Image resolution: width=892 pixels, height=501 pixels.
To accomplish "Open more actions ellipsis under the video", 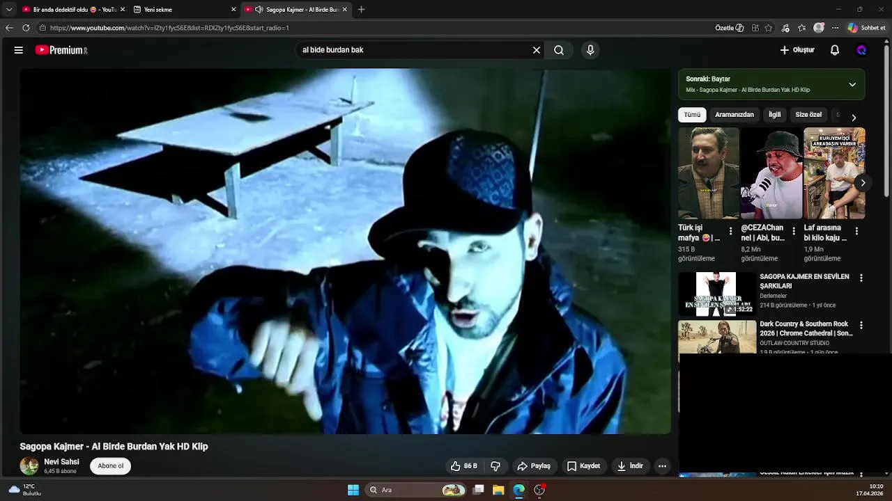I will 662,466.
